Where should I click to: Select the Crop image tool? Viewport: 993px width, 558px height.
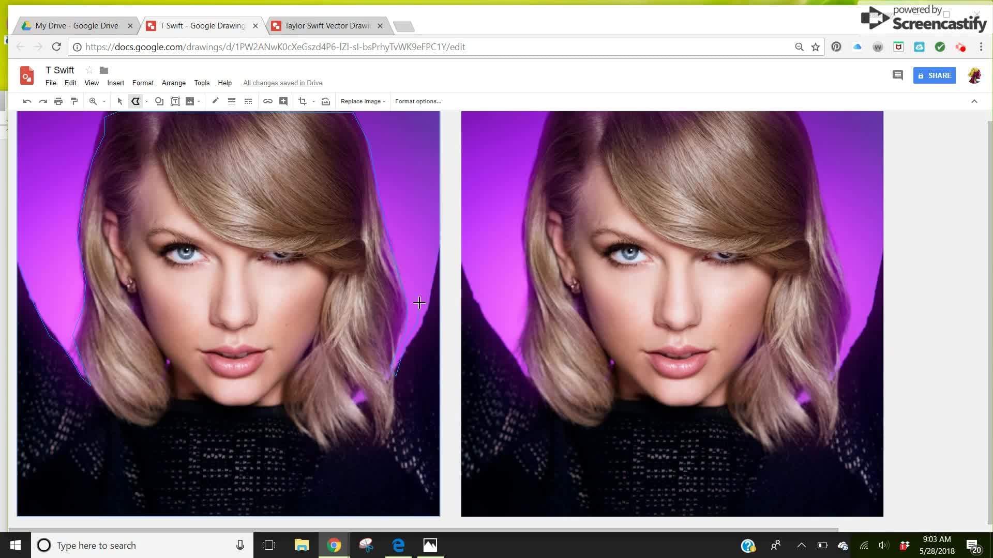pos(303,101)
